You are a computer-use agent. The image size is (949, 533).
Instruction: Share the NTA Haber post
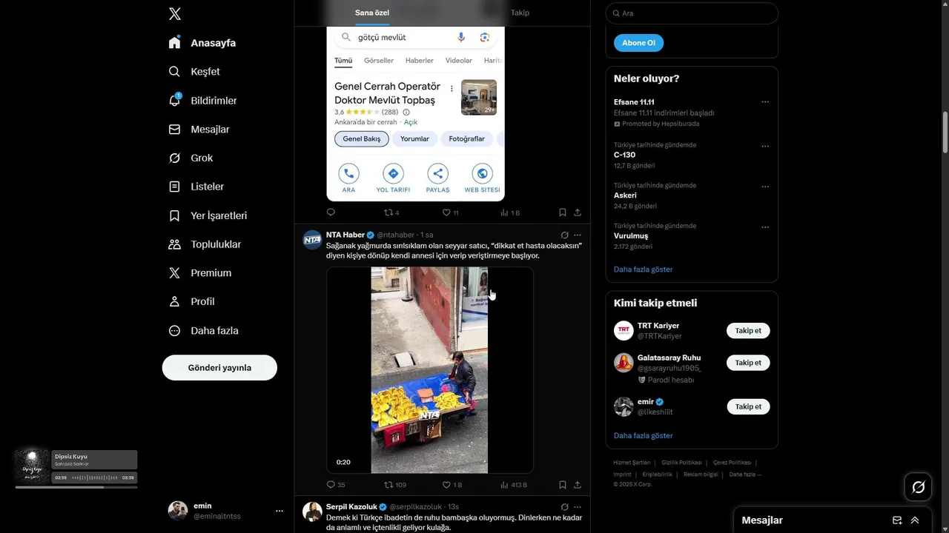coord(578,485)
